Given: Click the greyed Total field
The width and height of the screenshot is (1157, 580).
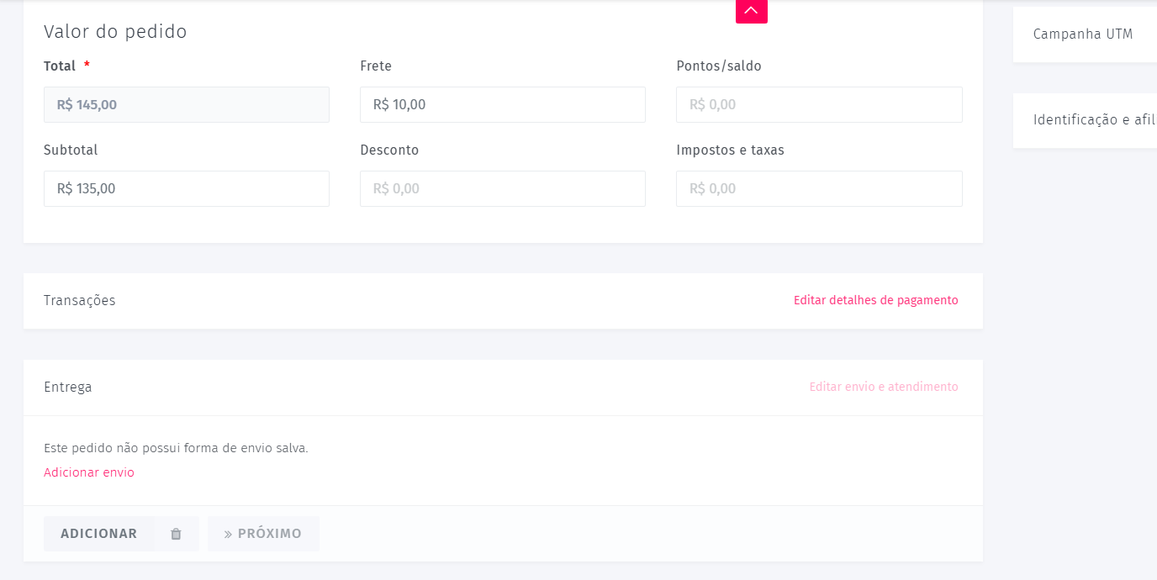Looking at the screenshot, I should [x=186, y=104].
